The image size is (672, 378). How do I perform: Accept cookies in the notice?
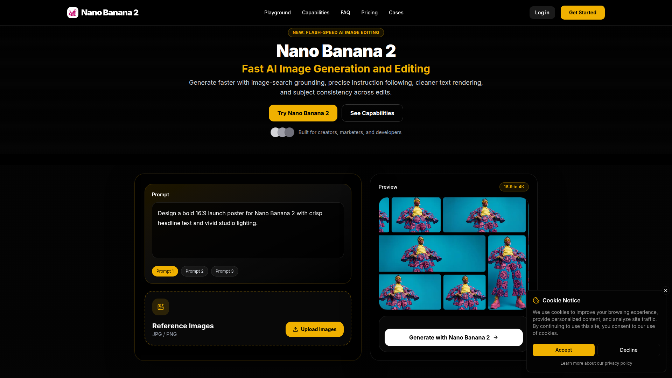coord(563,350)
